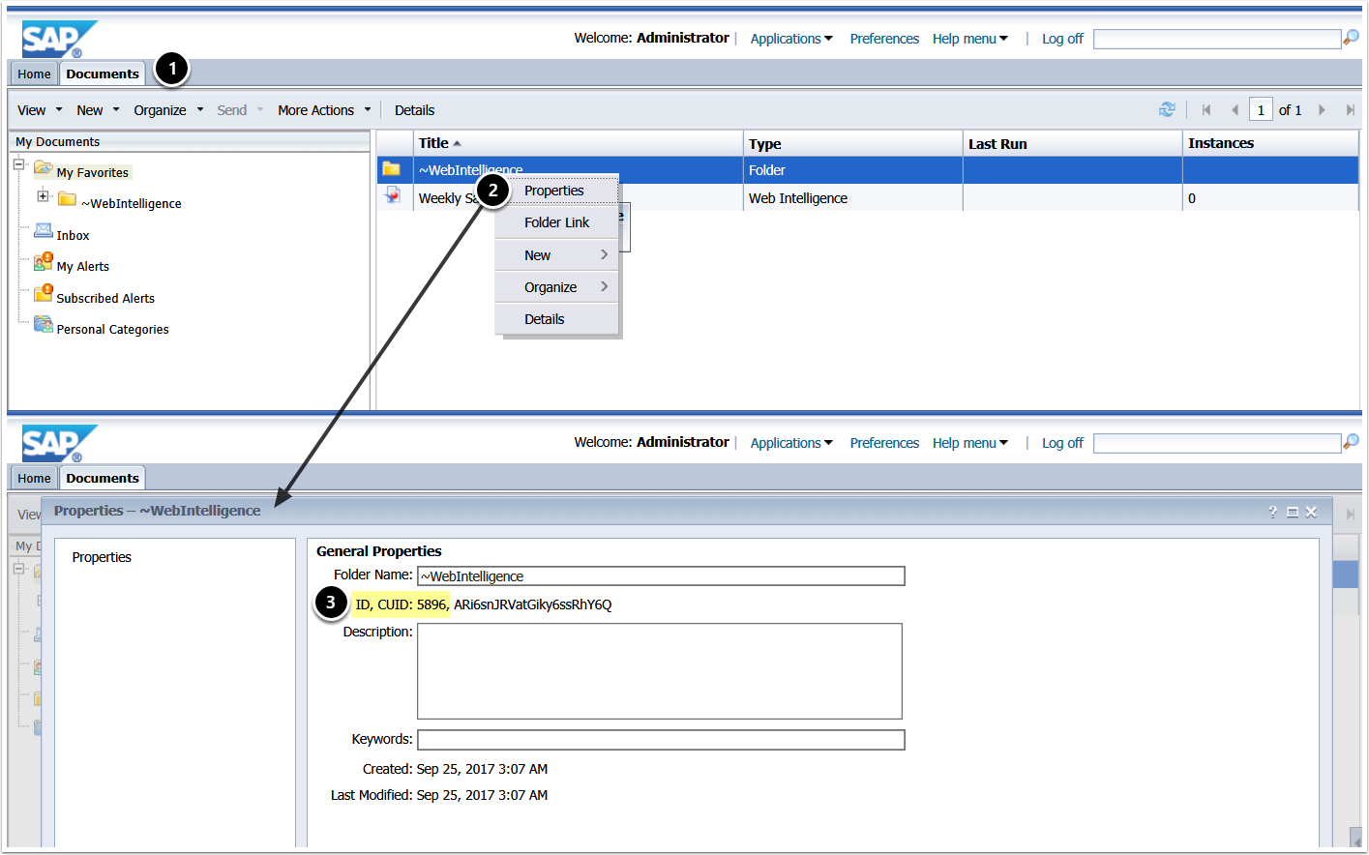
Task: Click the Folder Name input field
Action: pyautogui.click(x=661, y=576)
